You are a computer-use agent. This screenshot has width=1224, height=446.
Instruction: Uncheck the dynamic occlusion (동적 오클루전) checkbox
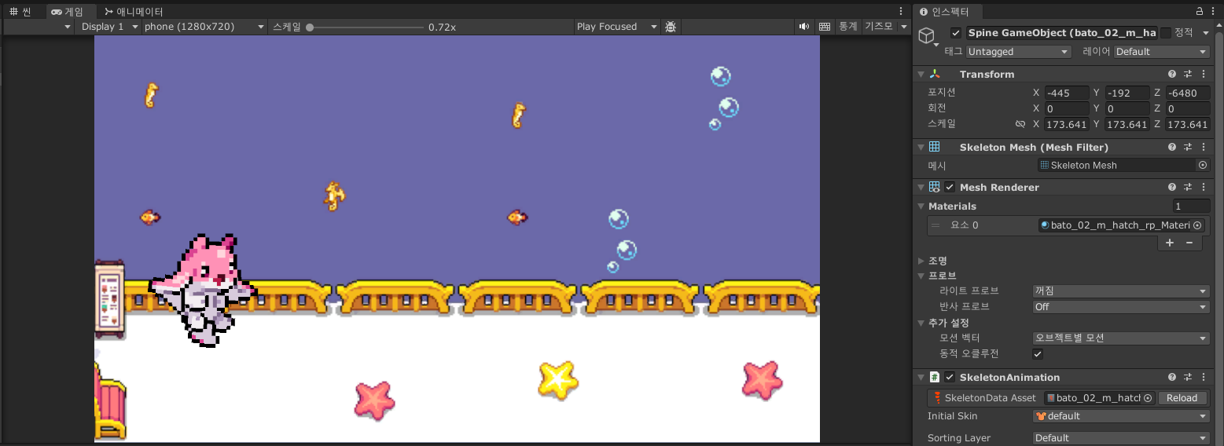pos(1038,354)
